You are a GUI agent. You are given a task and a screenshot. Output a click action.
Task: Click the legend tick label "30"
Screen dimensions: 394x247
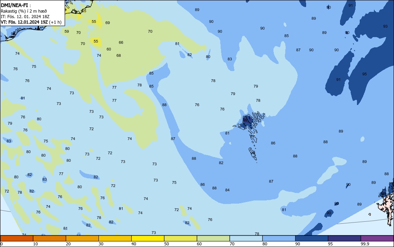(x=101, y=244)
